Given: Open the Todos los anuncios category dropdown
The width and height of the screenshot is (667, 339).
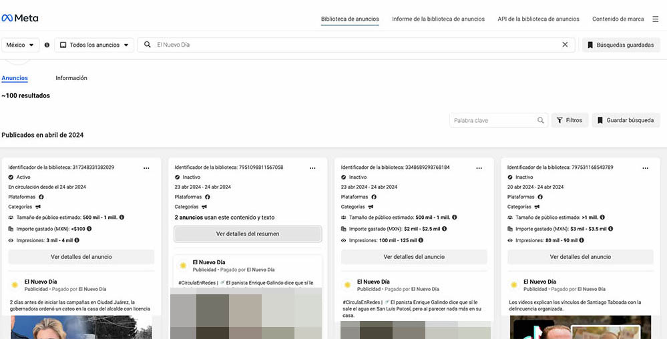Looking at the screenshot, I should 94,45.
